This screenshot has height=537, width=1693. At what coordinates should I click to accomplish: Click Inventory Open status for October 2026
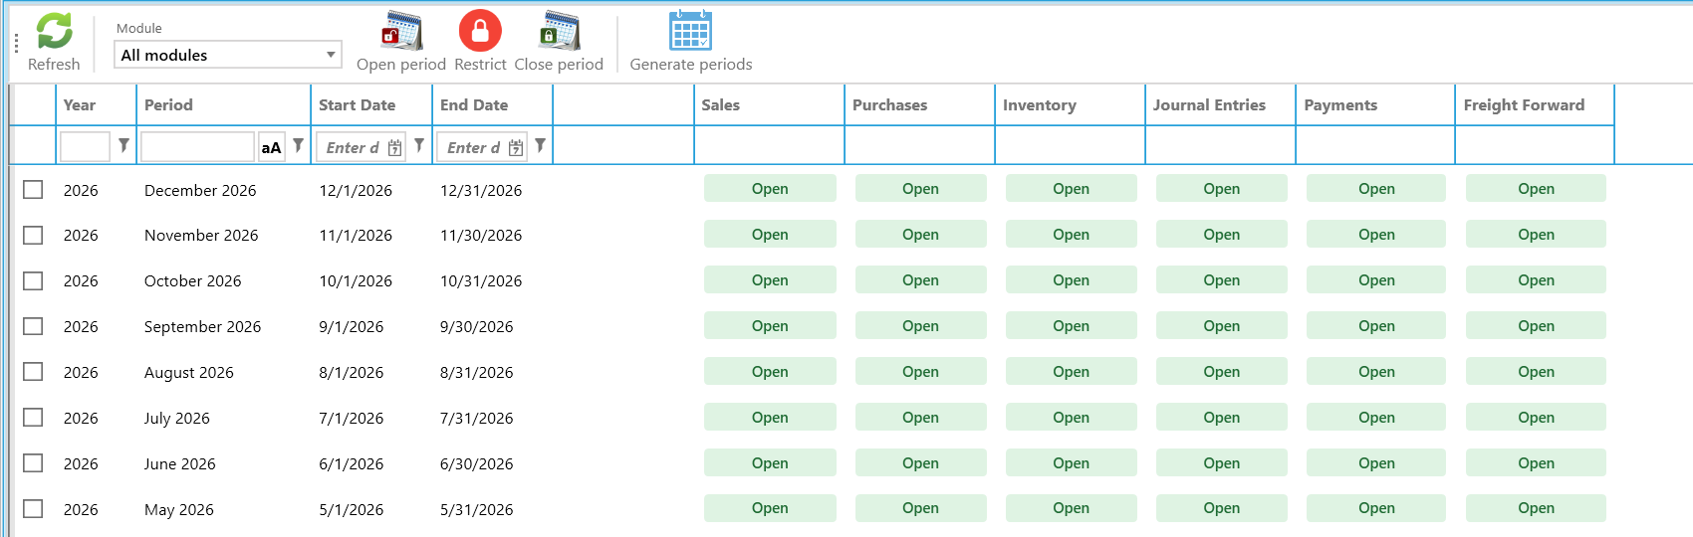pyautogui.click(x=1071, y=280)
